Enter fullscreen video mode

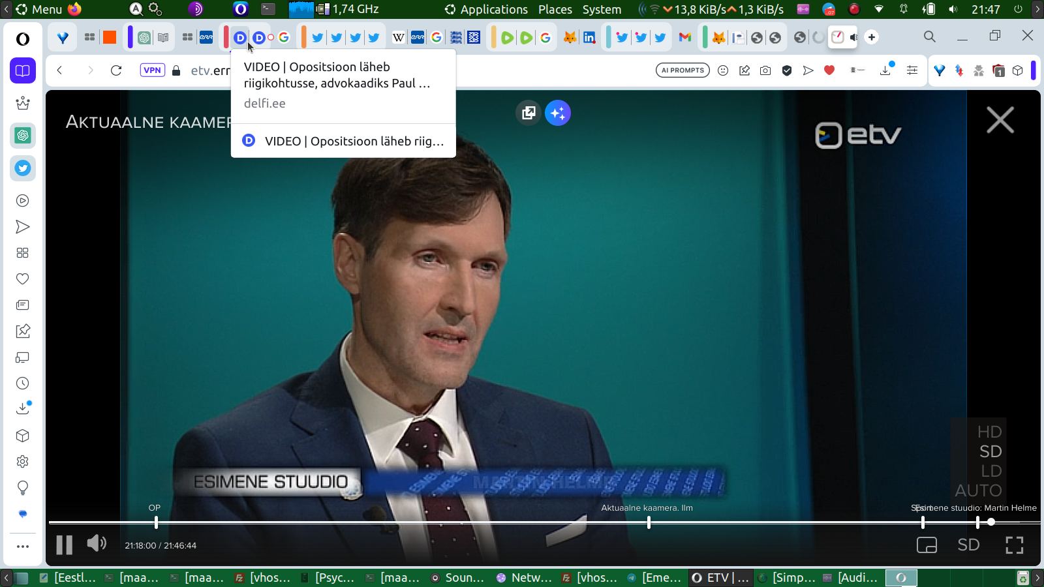pyautogui.click(x=1014, y=545)
